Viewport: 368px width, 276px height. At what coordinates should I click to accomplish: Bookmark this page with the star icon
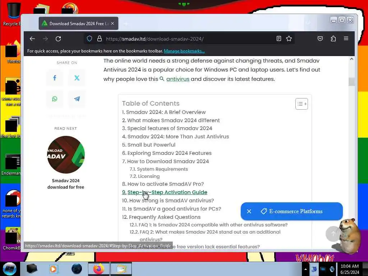pyautogui.click(x=289, y=38)
